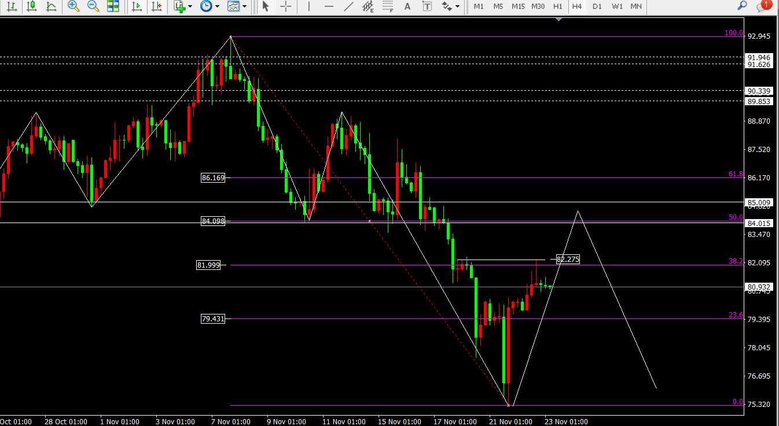The height and width of the screenshot is (426, 779).
Task: Zoom out of the chart
Action: [x=93, y=6]
